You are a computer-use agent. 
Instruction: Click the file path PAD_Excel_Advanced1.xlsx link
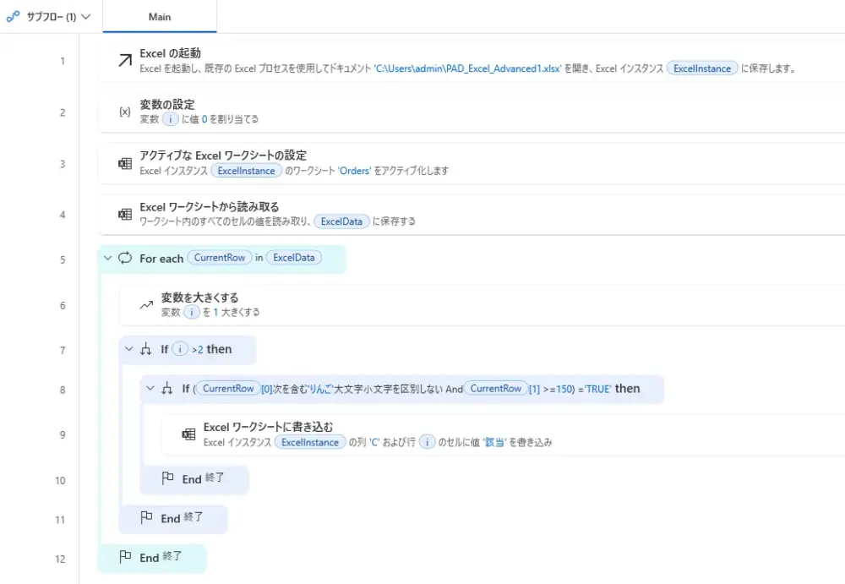pos(468,68)
